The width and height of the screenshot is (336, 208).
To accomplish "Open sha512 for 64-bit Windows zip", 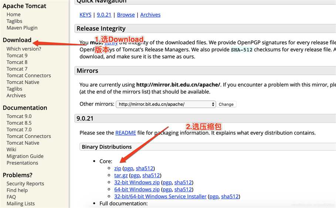I will tap(183, 189).
